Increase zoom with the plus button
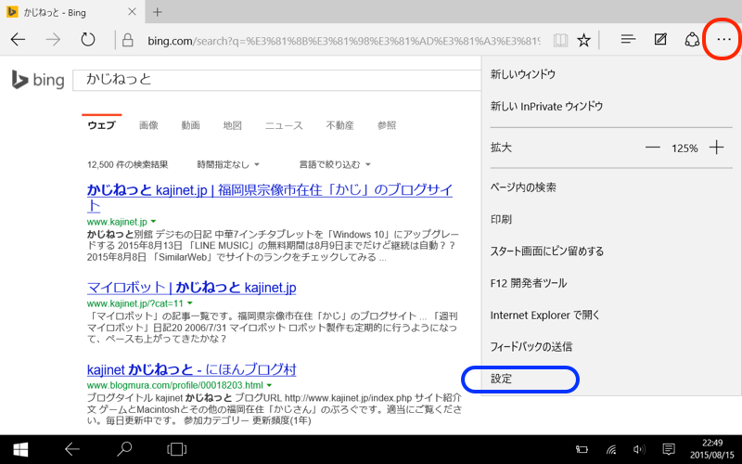 click(x=716, y=148)
